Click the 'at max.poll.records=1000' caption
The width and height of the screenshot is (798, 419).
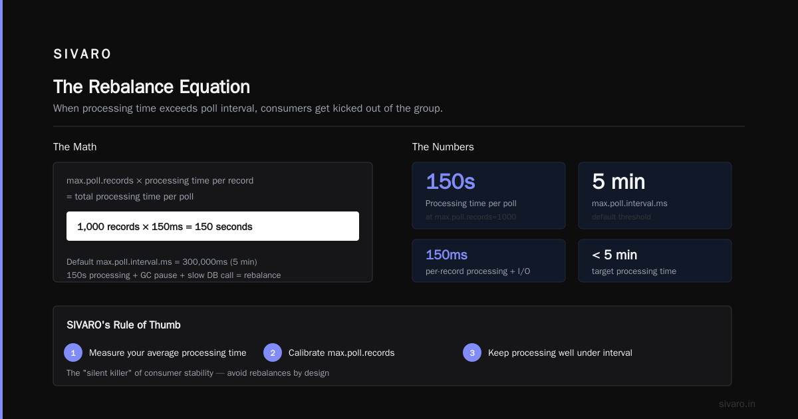point(471,217)
